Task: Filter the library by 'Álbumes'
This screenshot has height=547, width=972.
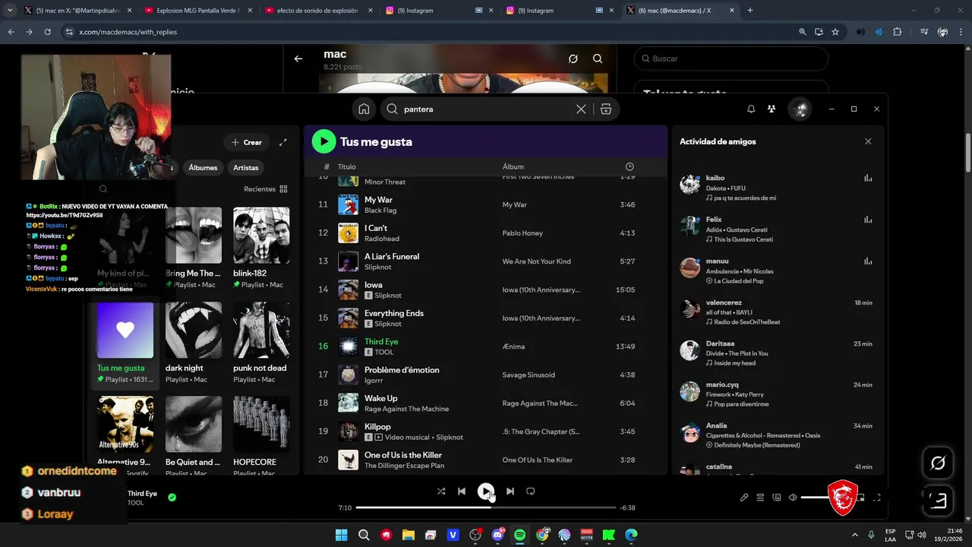Action: (203, 168)
